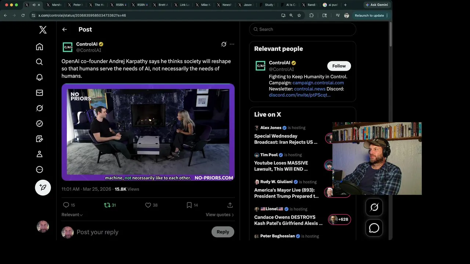
Task: Open the Articles compose icon in the sidebar
Action: tap(39, 139)
